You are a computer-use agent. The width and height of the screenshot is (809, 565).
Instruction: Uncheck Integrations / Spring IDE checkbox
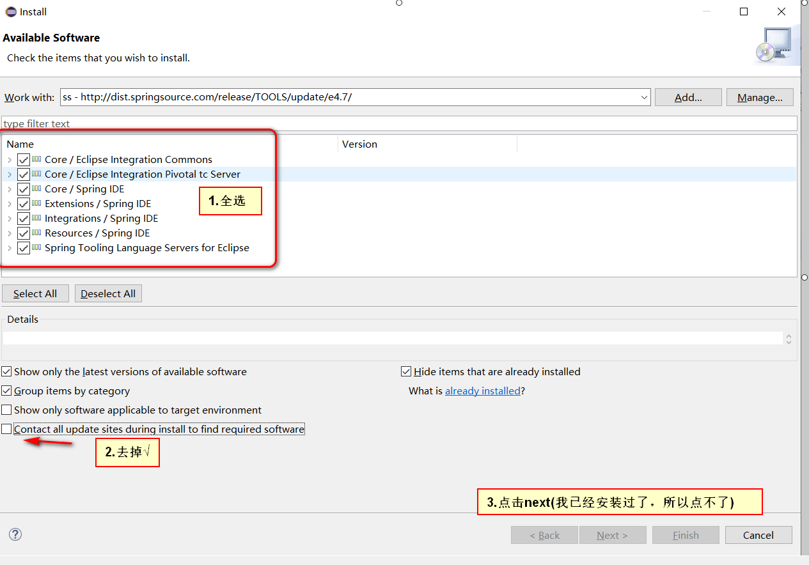click(x=24, y=219)
